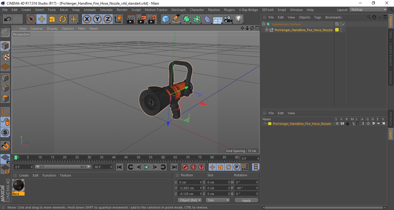Open the Size mode dropdown
This screenshot has width=394, height=210.
218,200
